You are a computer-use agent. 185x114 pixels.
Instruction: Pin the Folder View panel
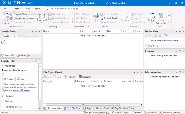[180, 31]
